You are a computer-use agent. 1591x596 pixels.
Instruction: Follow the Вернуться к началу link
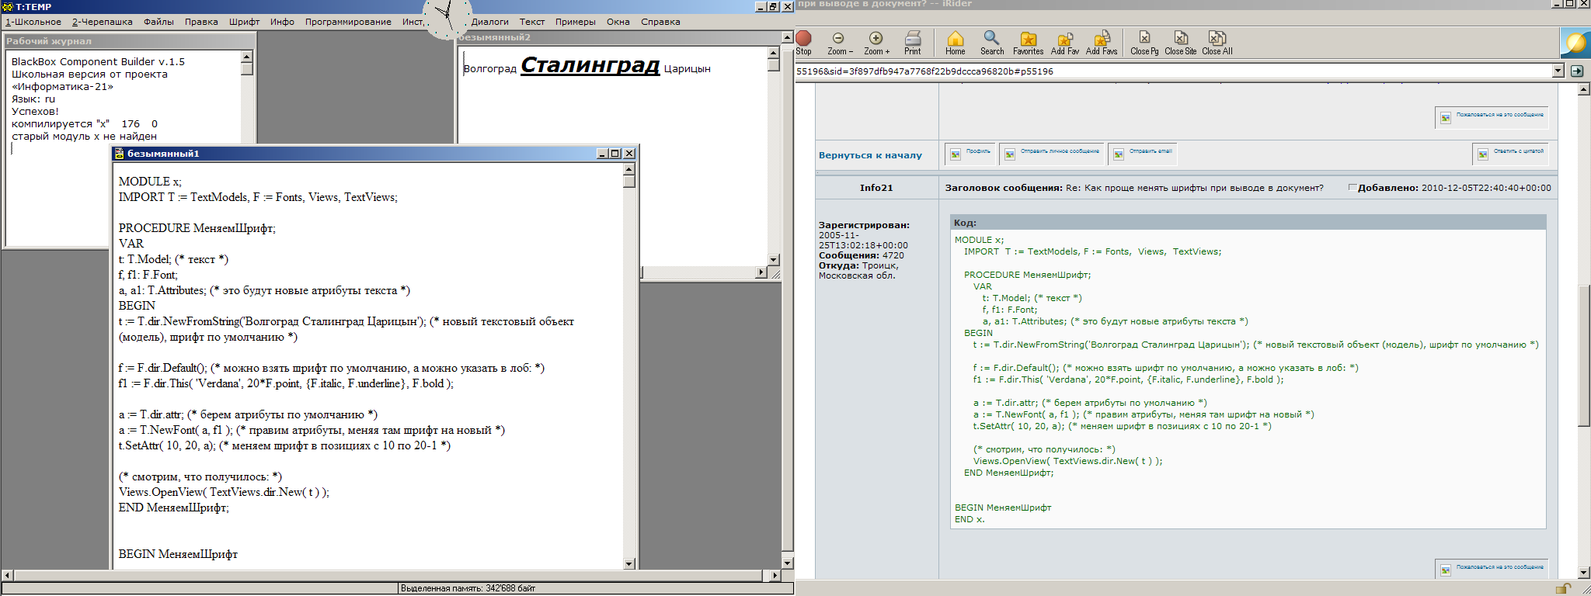(870, 155)
